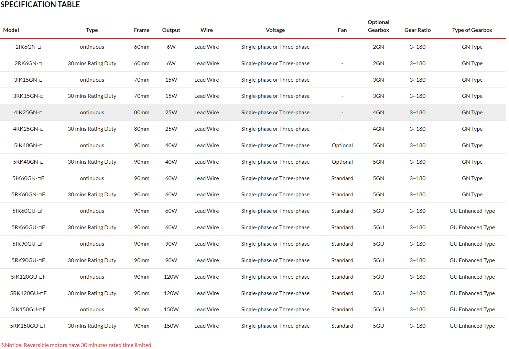Click the Voltage column header
This screenshot has width=509, height=349.
click(x=275, y=30)
